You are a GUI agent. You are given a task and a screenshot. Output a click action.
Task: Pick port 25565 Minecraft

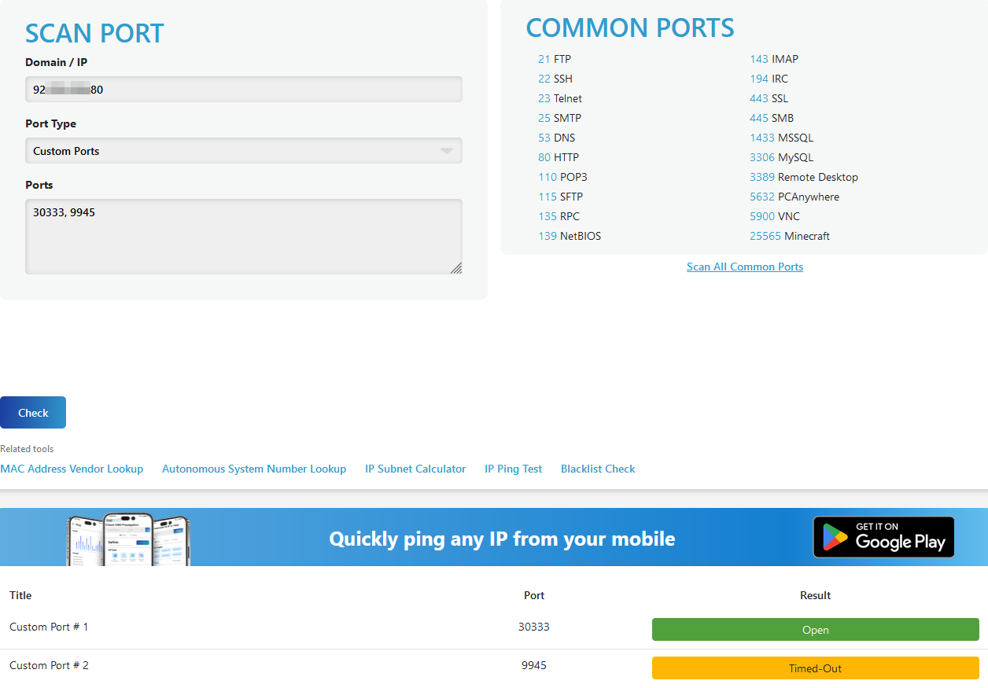pos(789,236)
